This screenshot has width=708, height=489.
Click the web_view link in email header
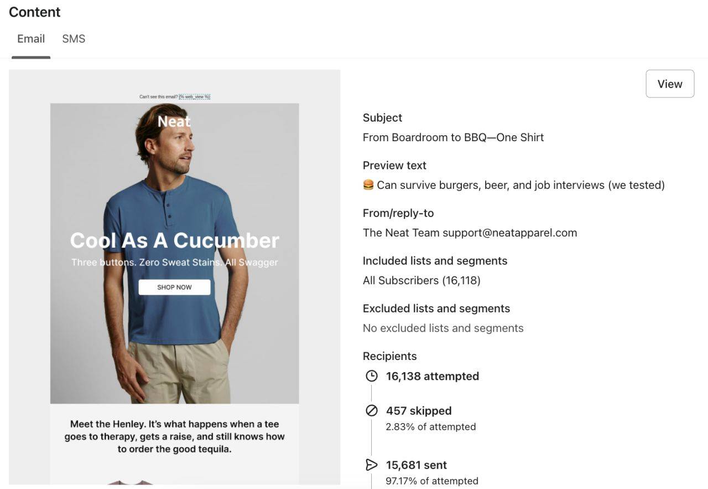(x=195, y=97)
